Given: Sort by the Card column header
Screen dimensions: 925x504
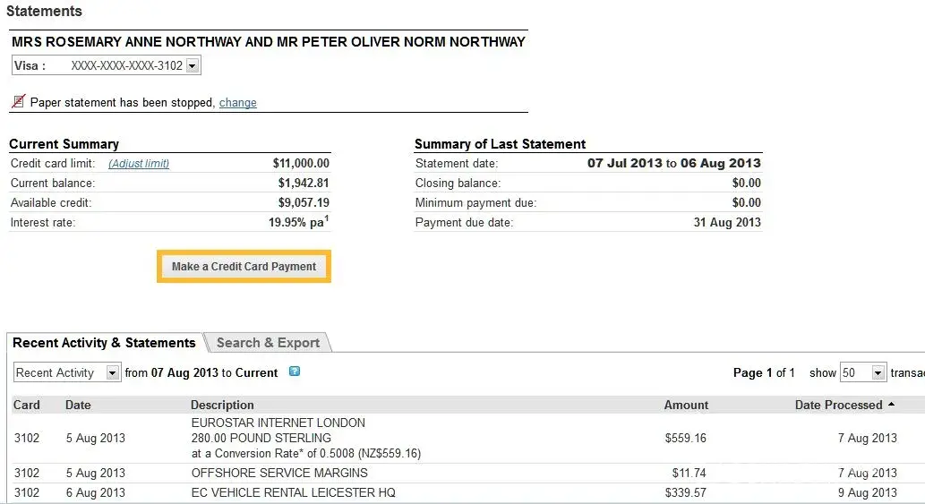Looking at the screenshot, I should pyautogui.click(x=27, y=405).
